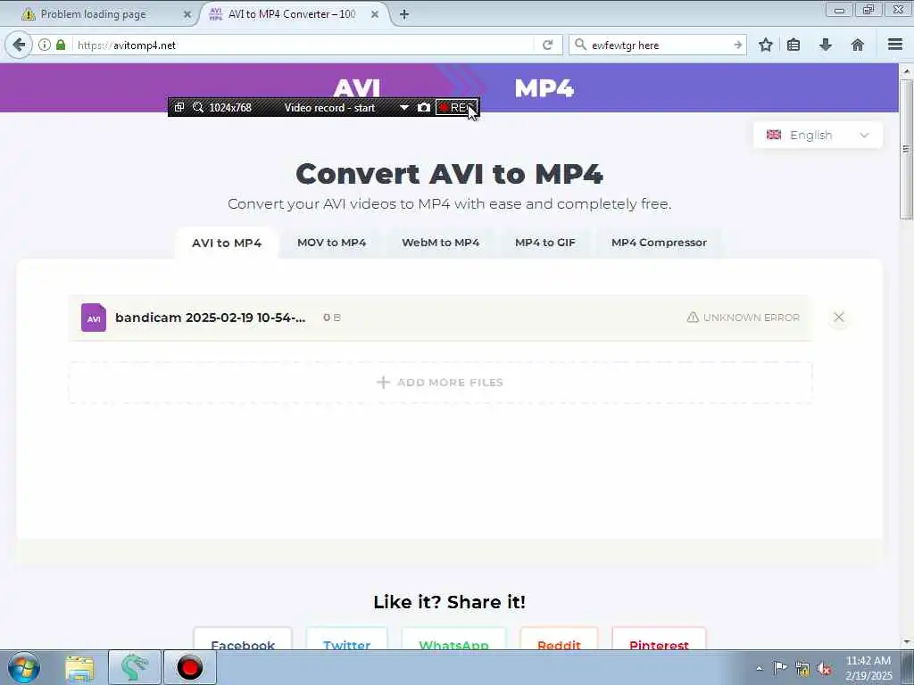Bookmark this page with the star icon
The width and height of the screenshot is (914, 685).
coord(766,45)
